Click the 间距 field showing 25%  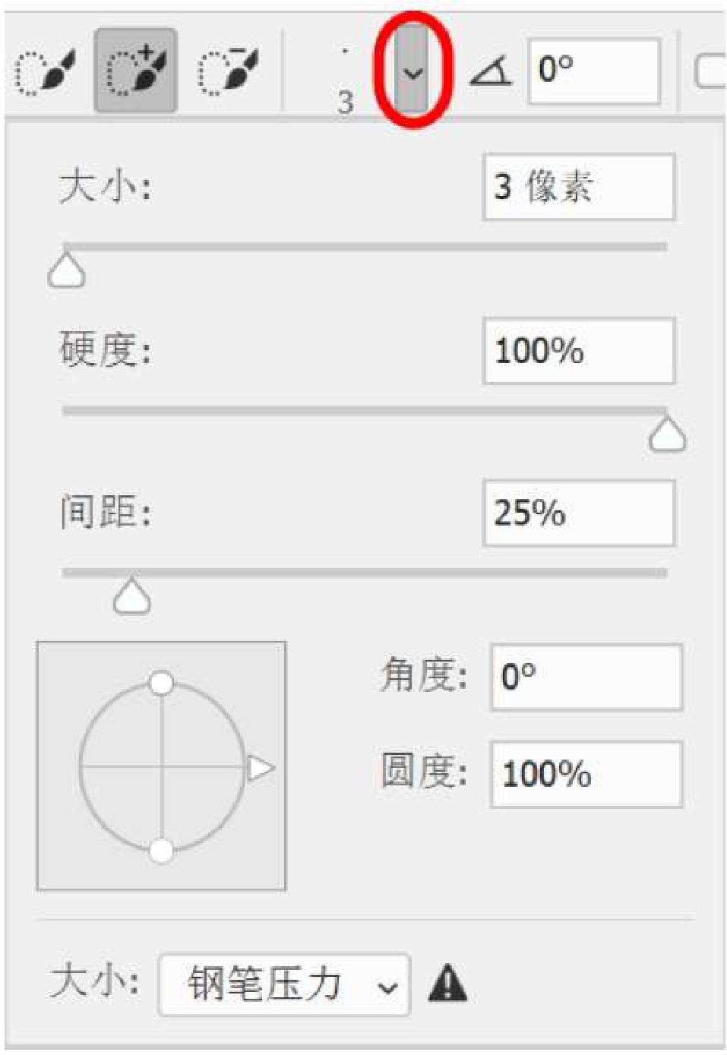[x=578, y=513]
